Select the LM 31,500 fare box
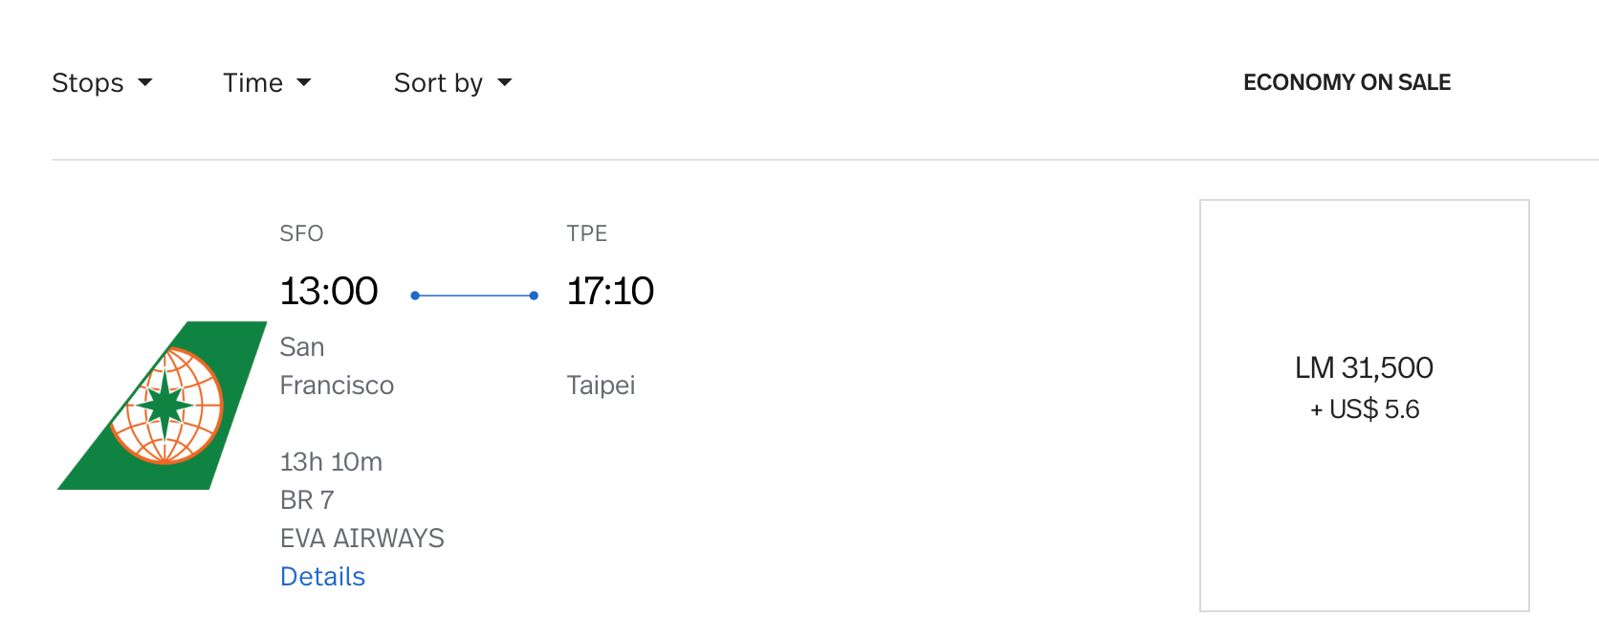Image resolution: width=1599 pixels, height=639 pixels. (x=1365, y=406)
